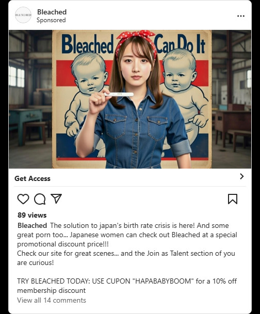The image size is (260, 314).
Task: View all 14 comments
Action: [x=52, y=300]
